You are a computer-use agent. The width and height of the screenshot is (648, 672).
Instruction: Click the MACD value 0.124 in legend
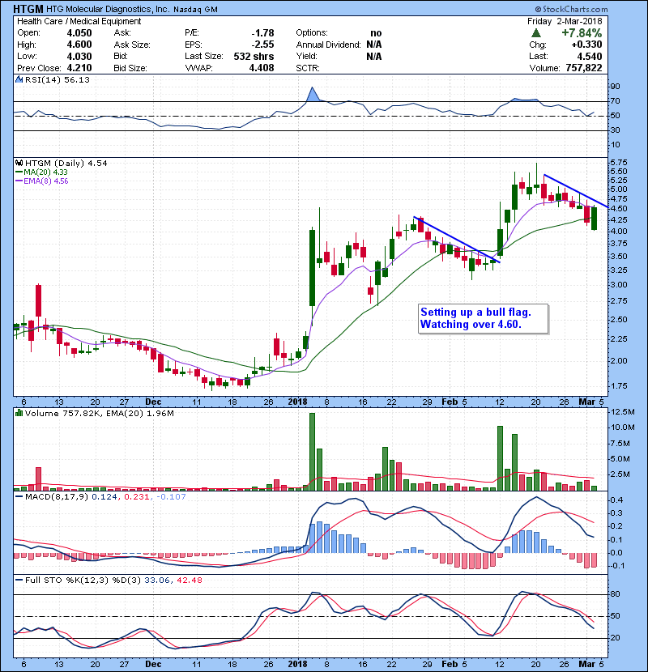coord(104,497)
